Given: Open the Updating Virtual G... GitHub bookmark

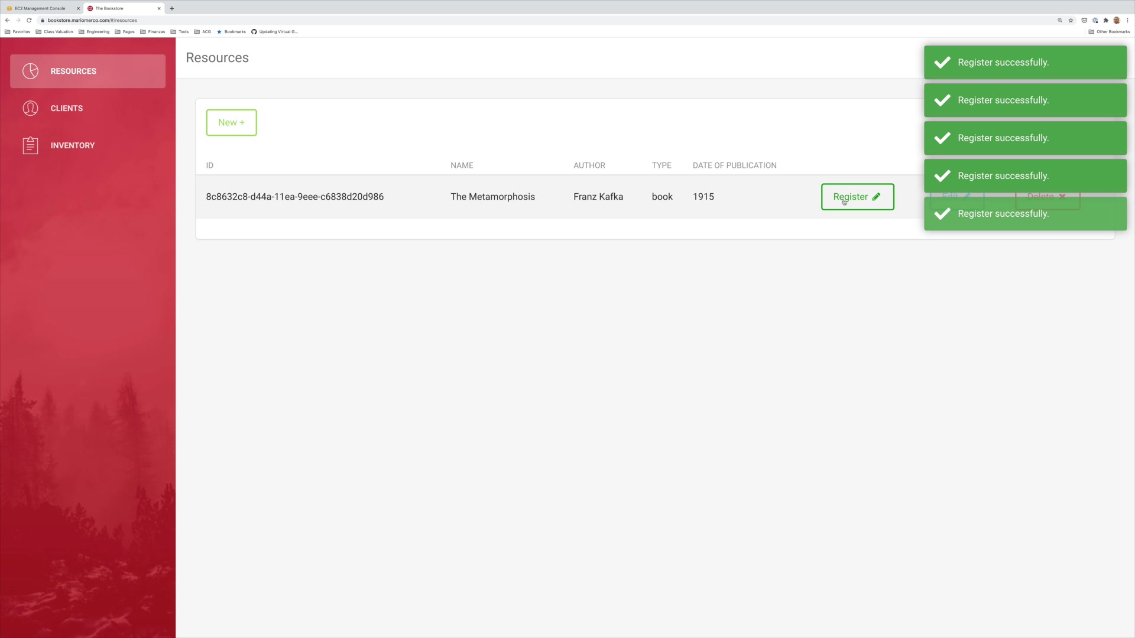Looking at the screenshot, I should (274, 32).
